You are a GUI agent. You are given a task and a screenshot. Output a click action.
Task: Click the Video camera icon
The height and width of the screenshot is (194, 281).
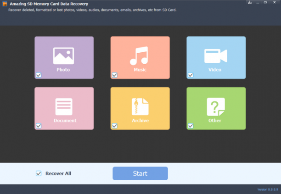(216, 56)
